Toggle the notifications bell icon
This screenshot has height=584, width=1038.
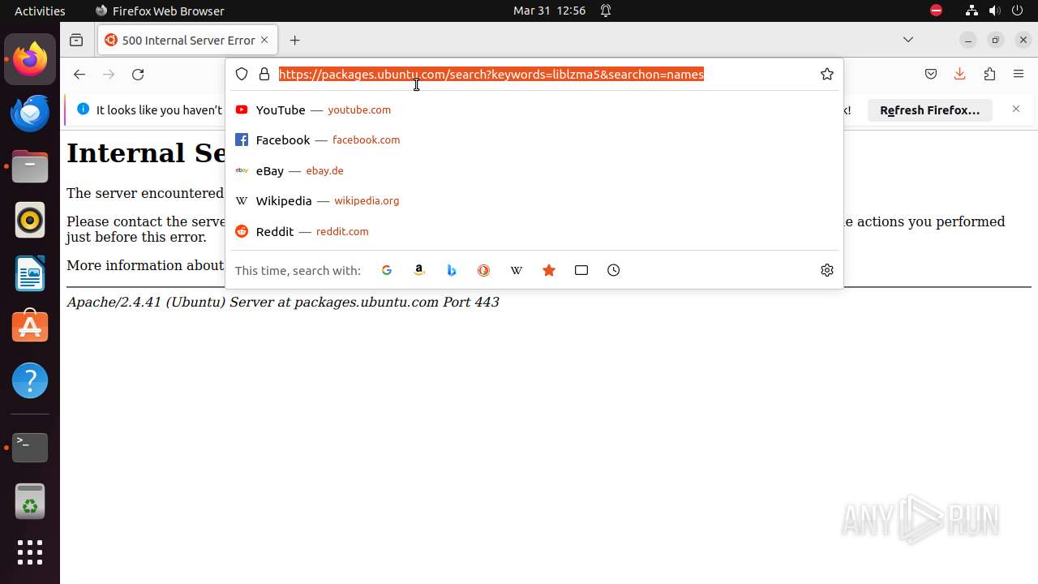[606, 11]
